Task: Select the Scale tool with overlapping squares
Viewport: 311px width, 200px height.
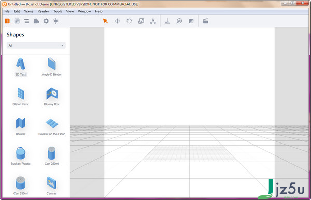Action: 141,21
